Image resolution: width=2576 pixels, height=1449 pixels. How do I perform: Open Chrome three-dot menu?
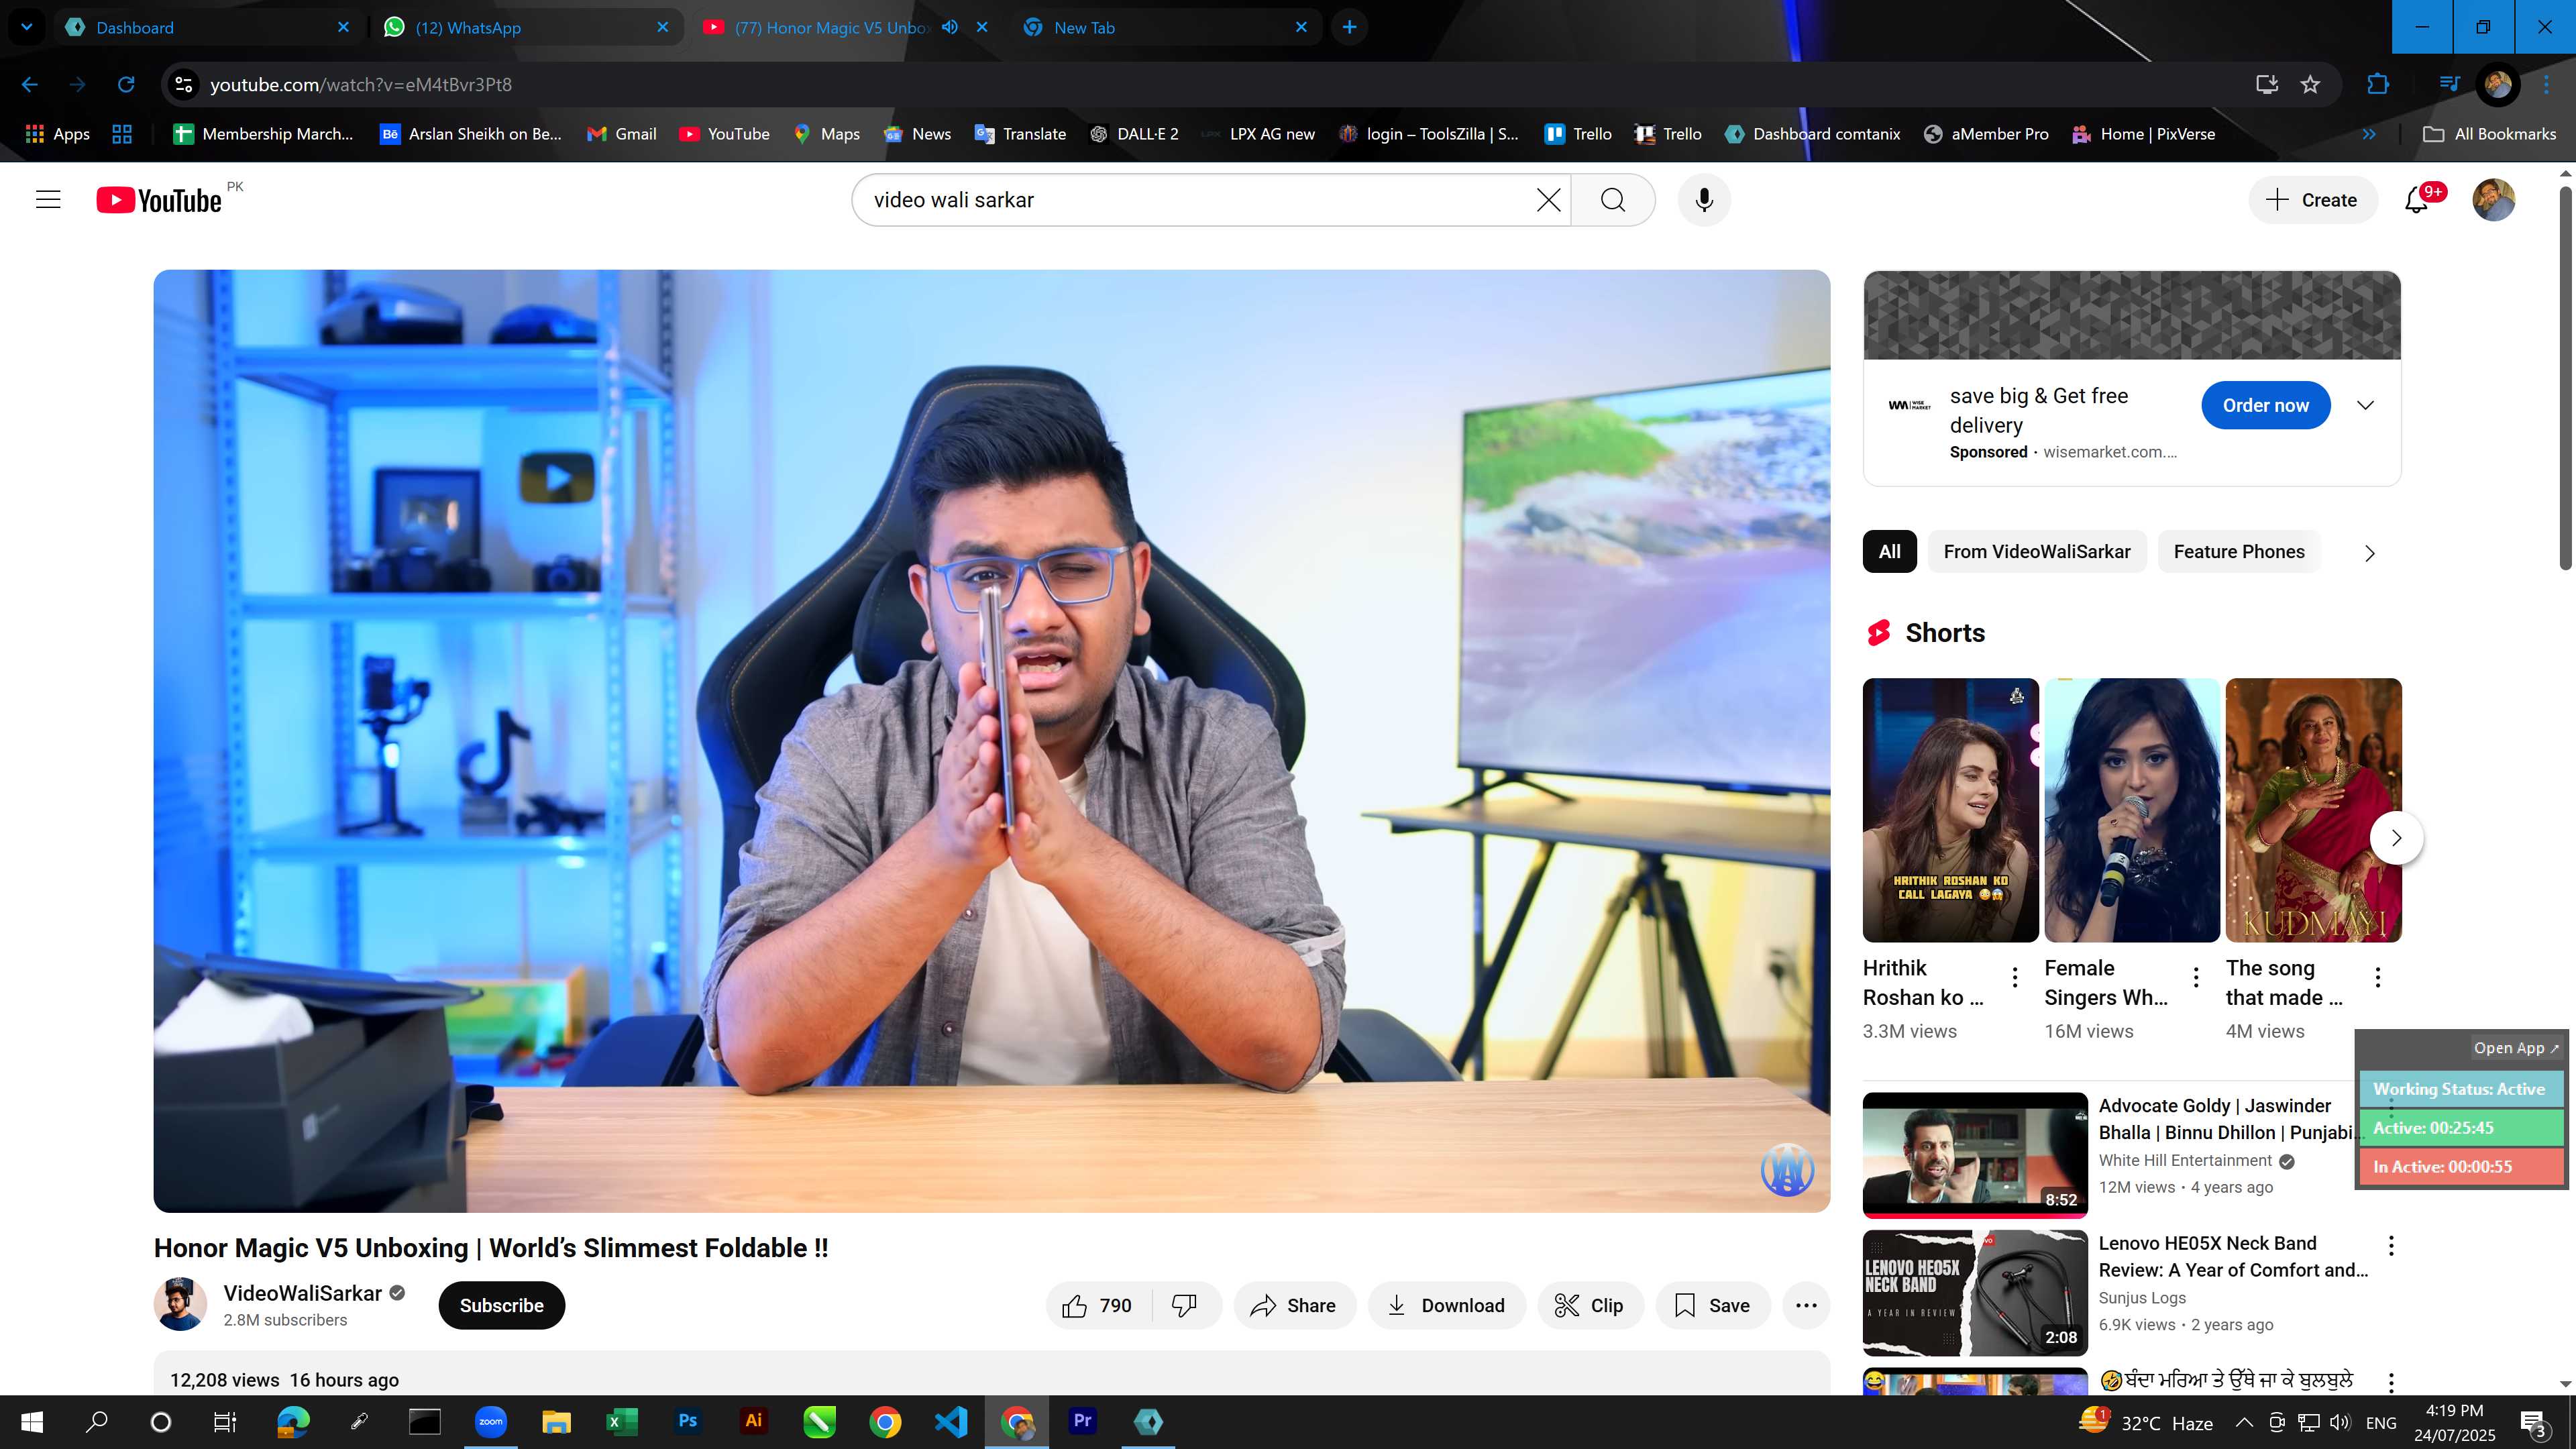point(2546,85)
